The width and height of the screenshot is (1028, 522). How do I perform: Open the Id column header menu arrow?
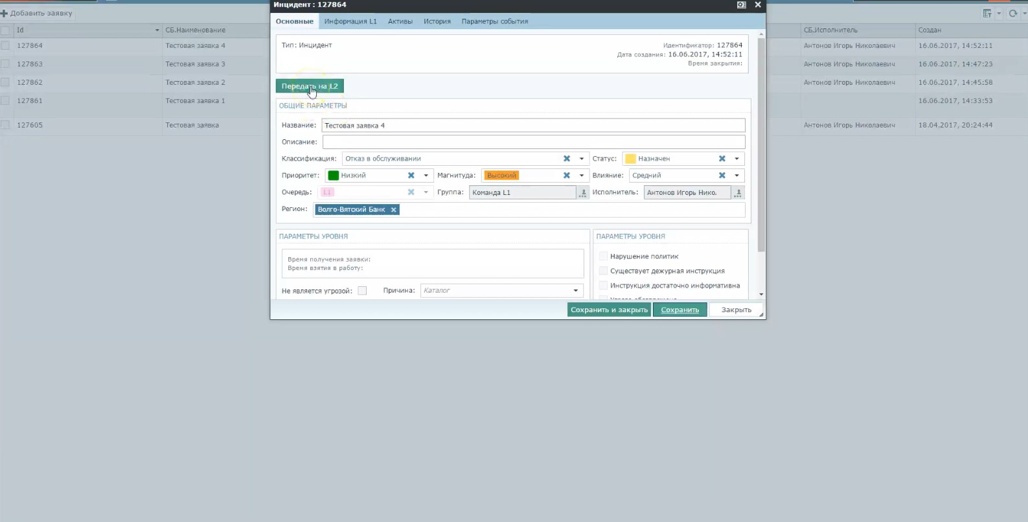coord(157,30)
